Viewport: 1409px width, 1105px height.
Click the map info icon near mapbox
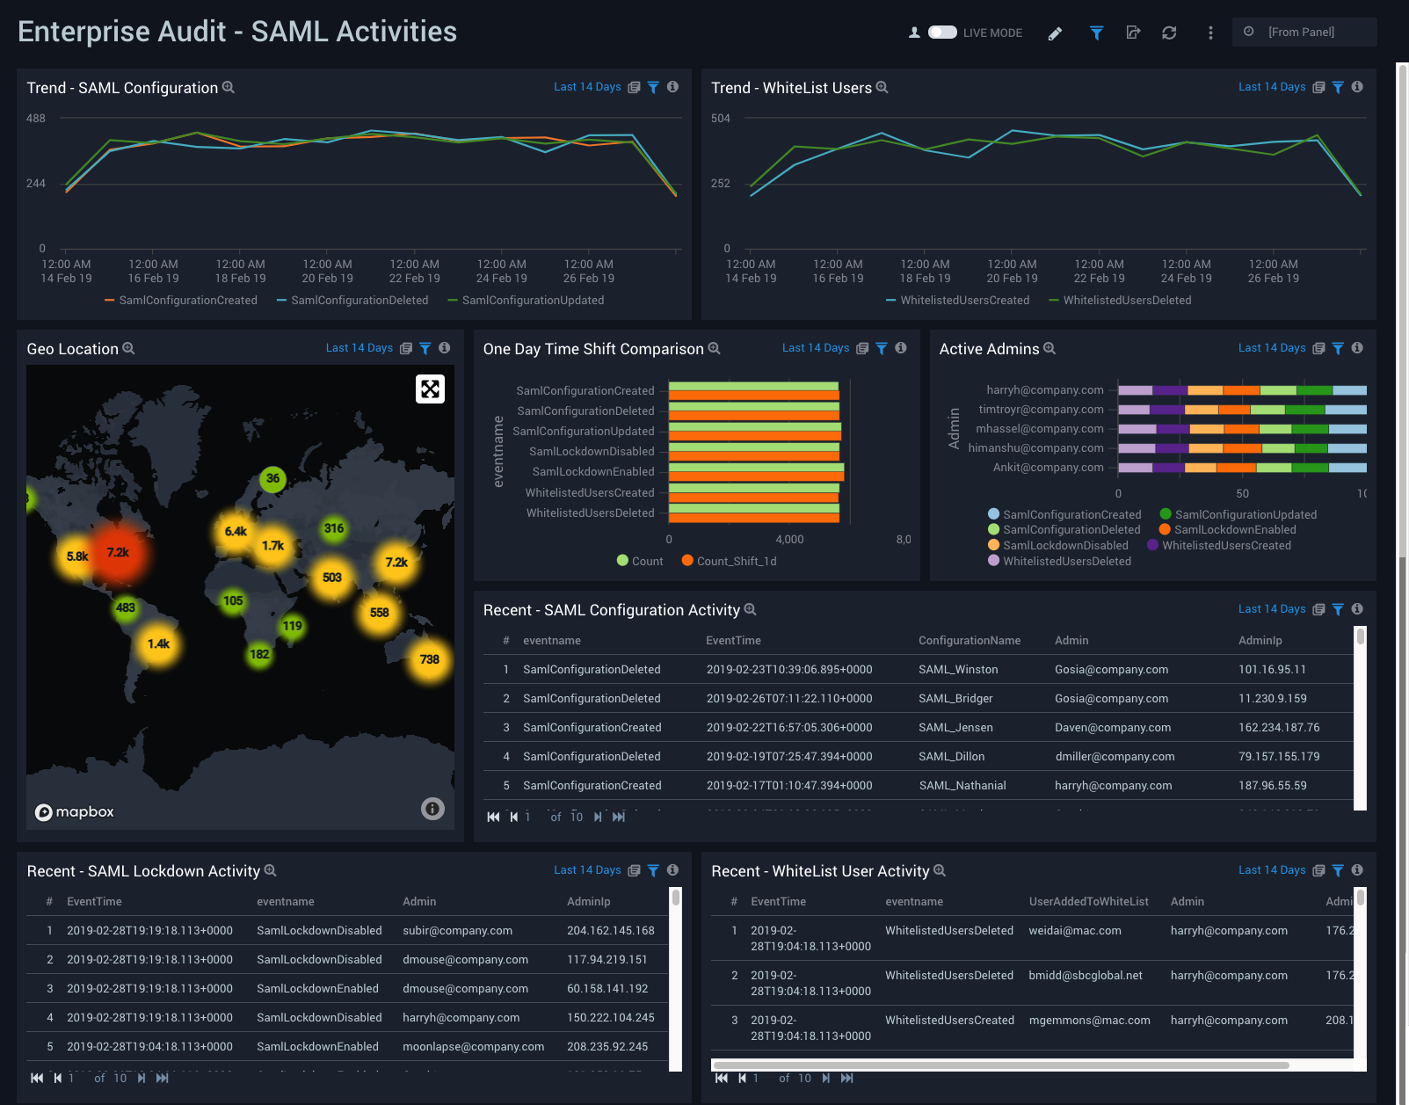432,809
